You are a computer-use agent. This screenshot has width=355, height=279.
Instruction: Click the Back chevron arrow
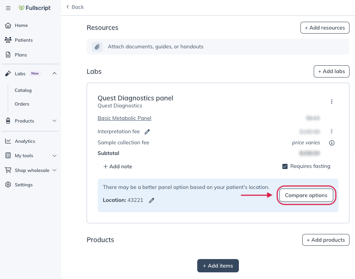point(67,7)
